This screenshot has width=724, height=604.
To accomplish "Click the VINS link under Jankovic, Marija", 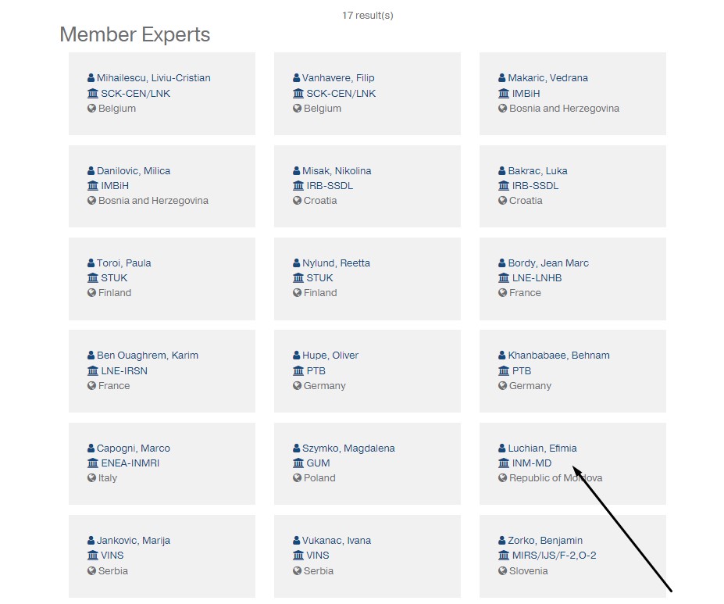I will tap(112, 556).
